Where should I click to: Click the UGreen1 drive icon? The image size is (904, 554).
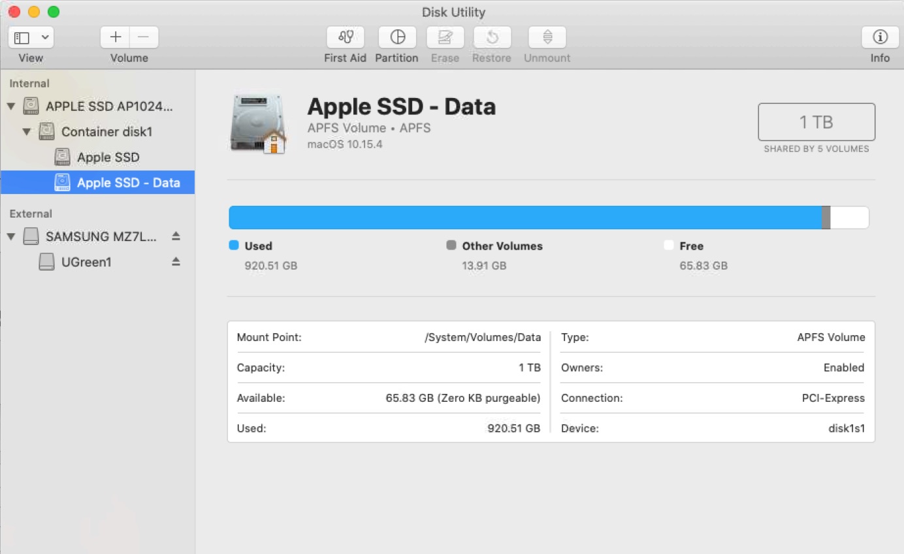[x=46, y=262]
